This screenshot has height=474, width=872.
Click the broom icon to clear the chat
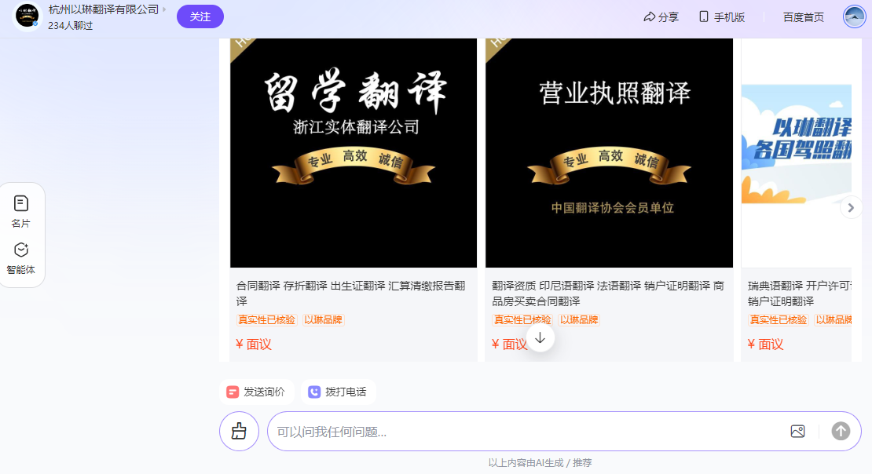pyautogui.click(x=238, y=431)
